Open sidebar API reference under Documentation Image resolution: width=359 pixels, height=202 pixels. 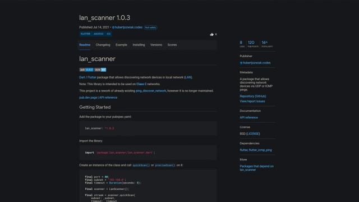click(248, 117)
